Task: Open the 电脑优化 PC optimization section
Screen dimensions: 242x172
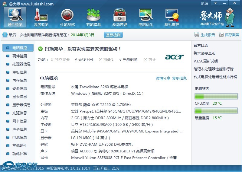Action: [x=146, y=17]
